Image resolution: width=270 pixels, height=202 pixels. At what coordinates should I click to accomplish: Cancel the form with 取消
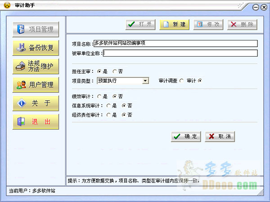(x=220, y=136)
